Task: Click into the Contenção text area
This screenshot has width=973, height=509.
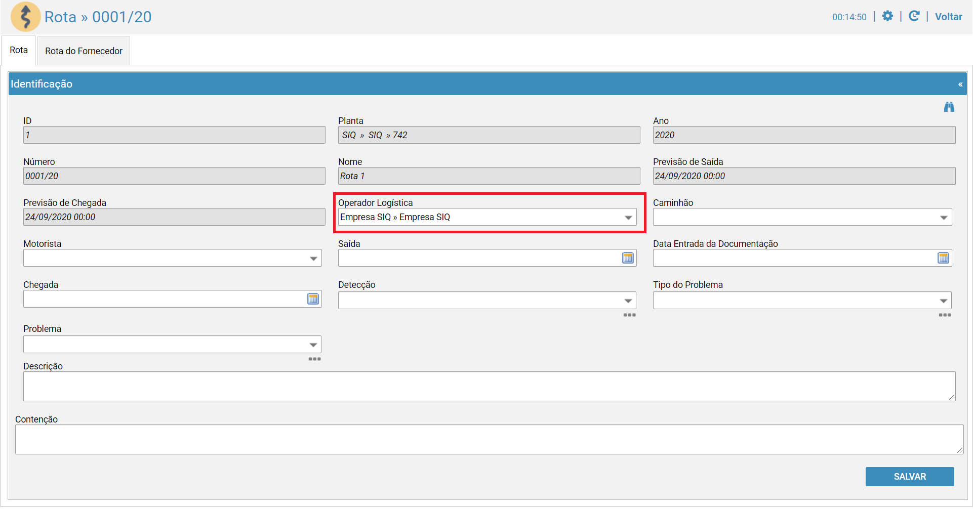Action: tap(489, 439)
